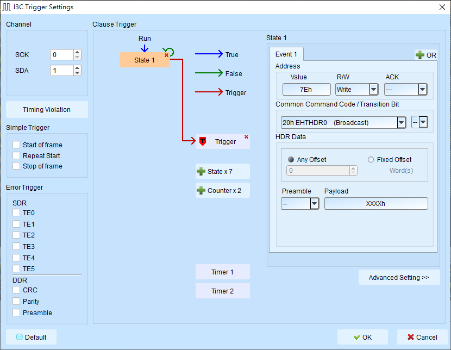Viewport: 451px width, 350px height.
Task: Open the Common Command Code dropdown
Action: pyautogui.click(x=401, y=122)
